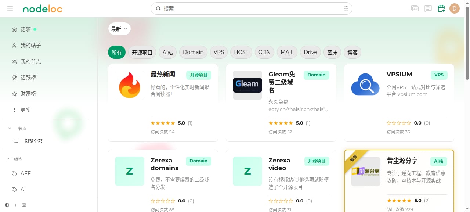This screenshot has height=212, width=470.
Task: Click the 开源项目 badge on 最热新闻 card
Action: tap(199, 75)
